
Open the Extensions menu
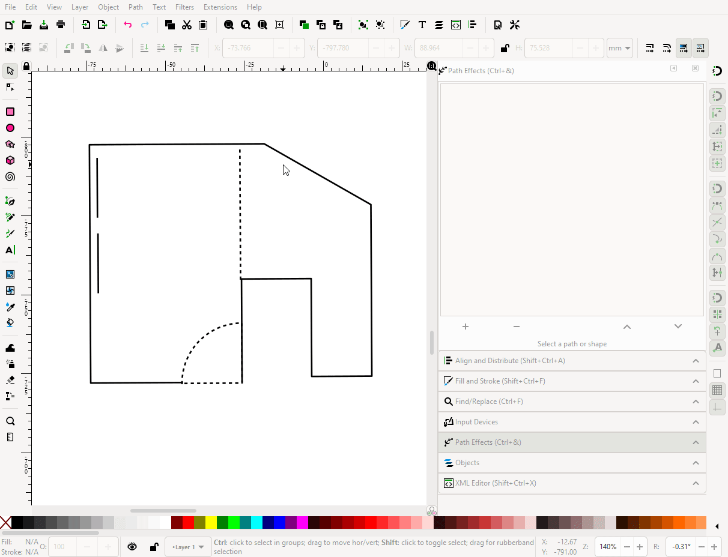coord(220,7)
